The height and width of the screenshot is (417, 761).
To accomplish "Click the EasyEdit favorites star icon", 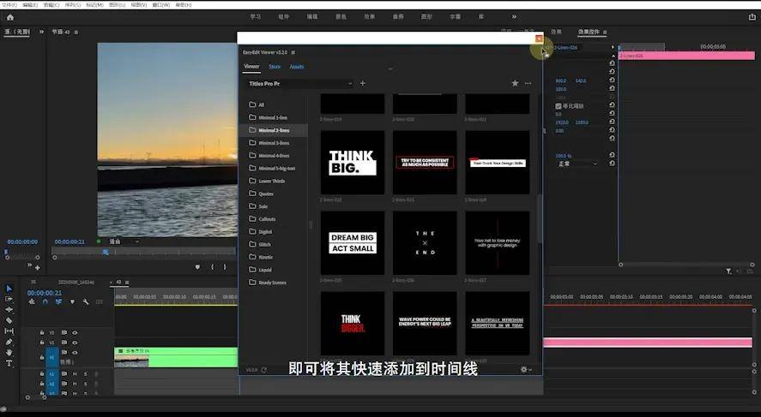I will point(515,83).
